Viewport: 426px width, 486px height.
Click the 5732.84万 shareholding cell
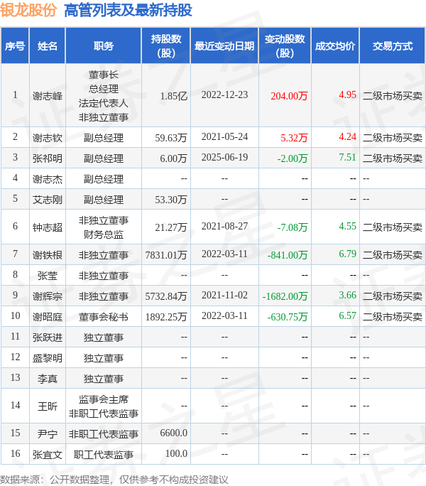(166, 296)
